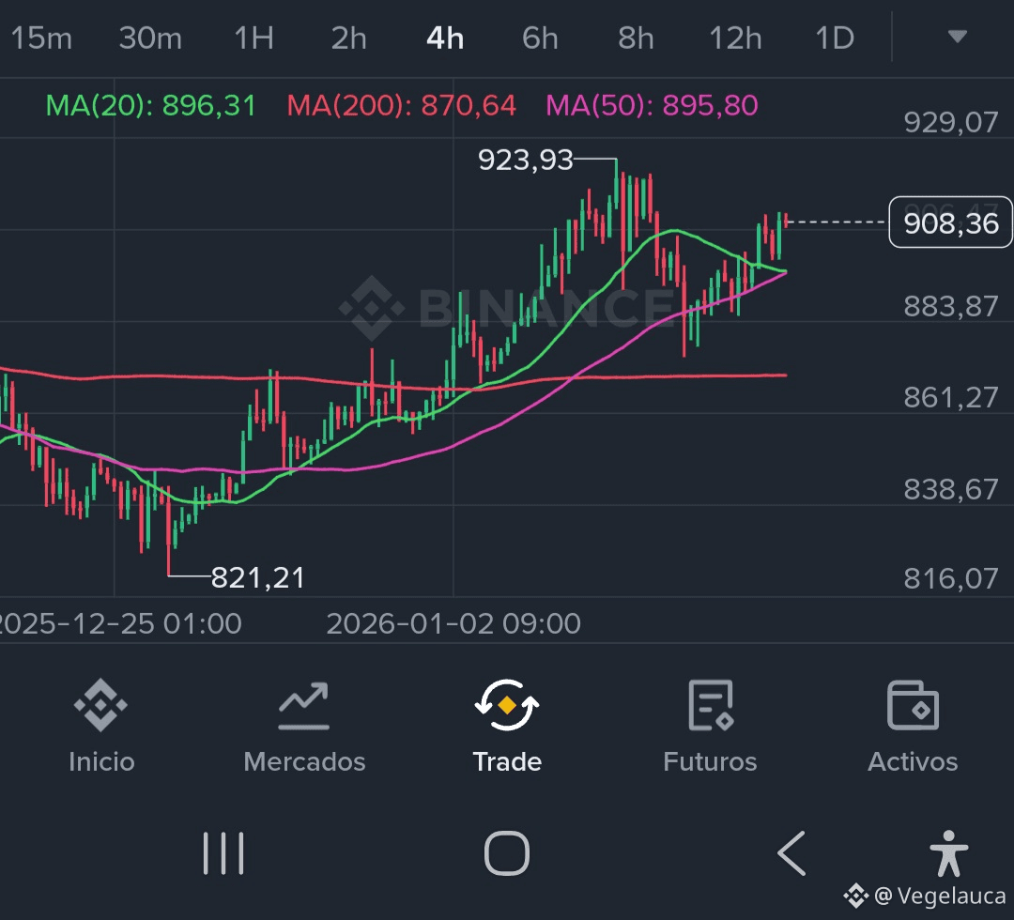Switch chart to 15m timeframe

[41, 38]
